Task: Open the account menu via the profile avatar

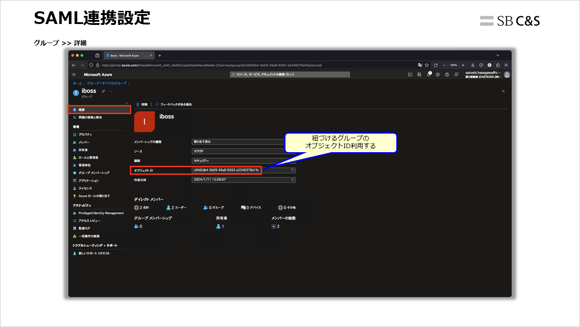Action: click(506, 74)
